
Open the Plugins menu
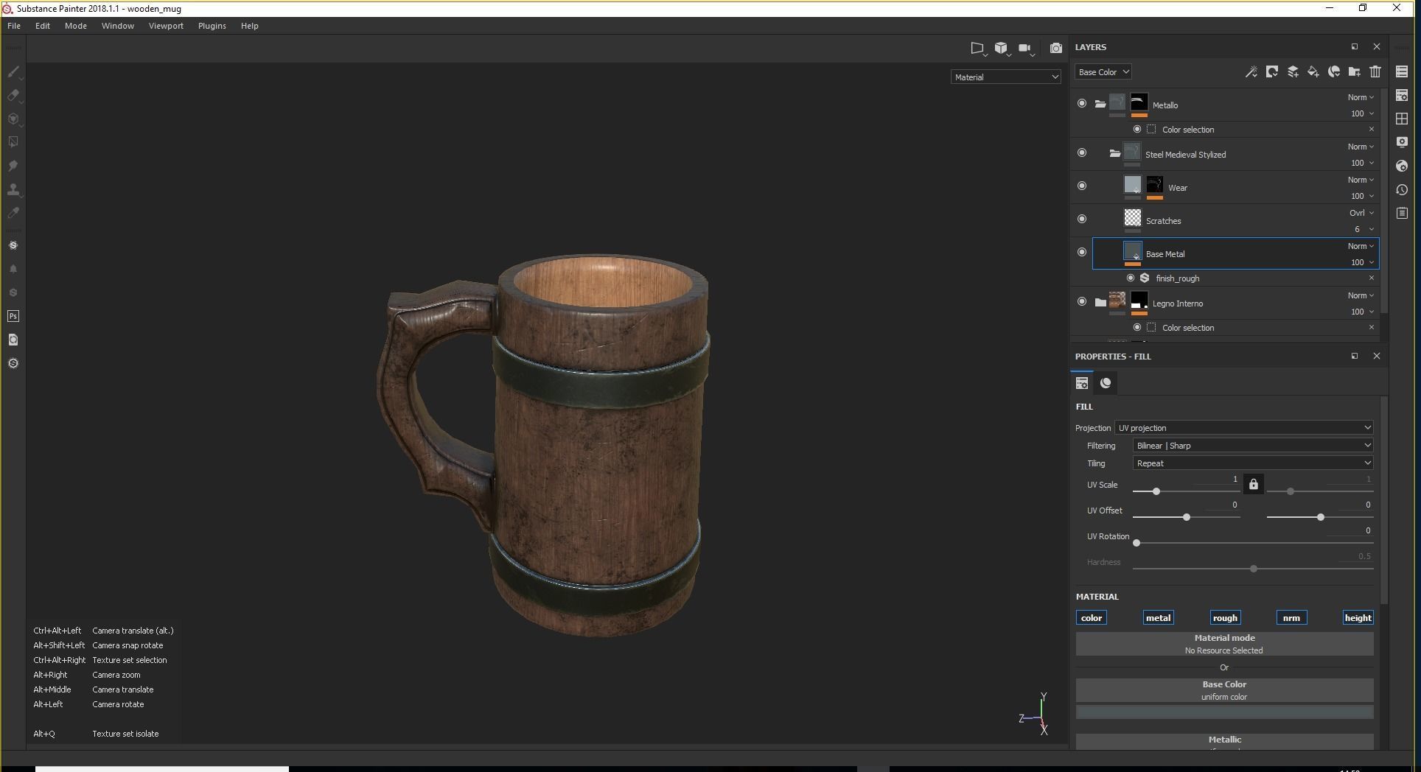212,26
